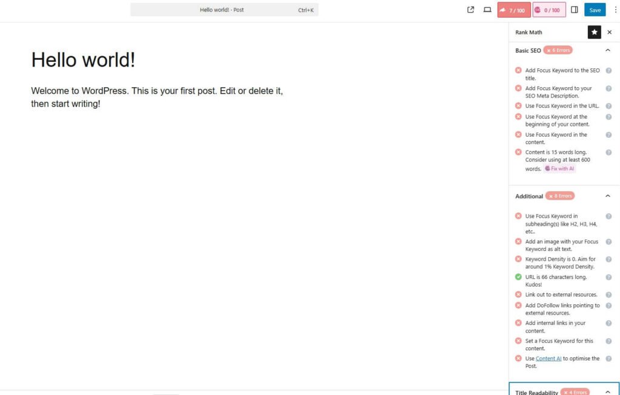Click help icon for keyword at beginning of content

(608, 117)
